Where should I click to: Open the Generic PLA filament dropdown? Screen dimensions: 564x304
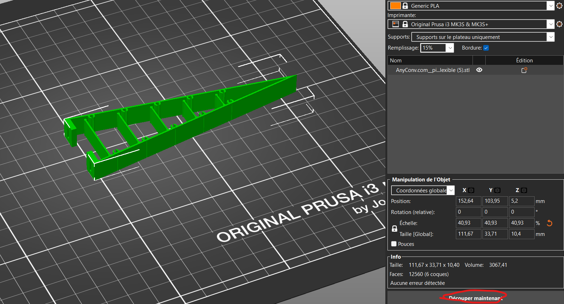pyautogui.click(x=551, y=6)
